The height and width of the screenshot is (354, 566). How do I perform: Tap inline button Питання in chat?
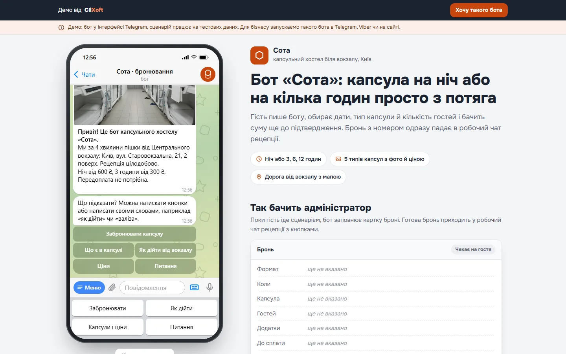click(165, 266)
